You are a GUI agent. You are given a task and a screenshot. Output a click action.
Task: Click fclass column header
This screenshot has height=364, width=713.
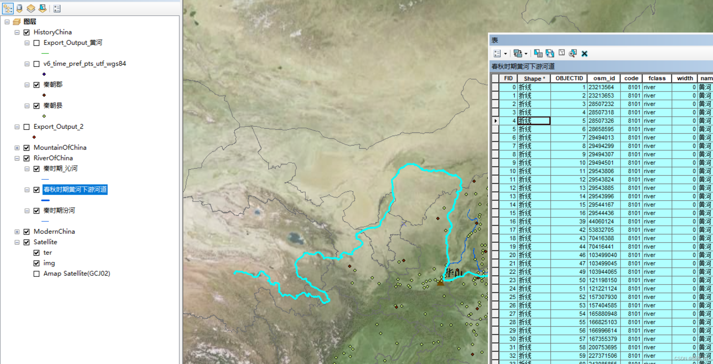click(x=657, y=78)
